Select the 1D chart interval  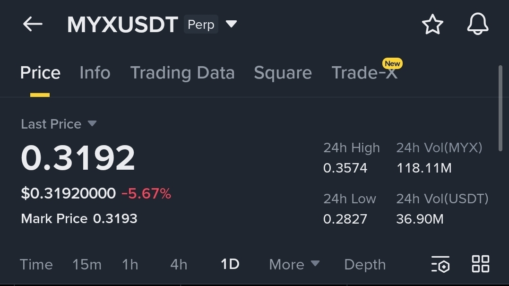(x=230, y=264)
